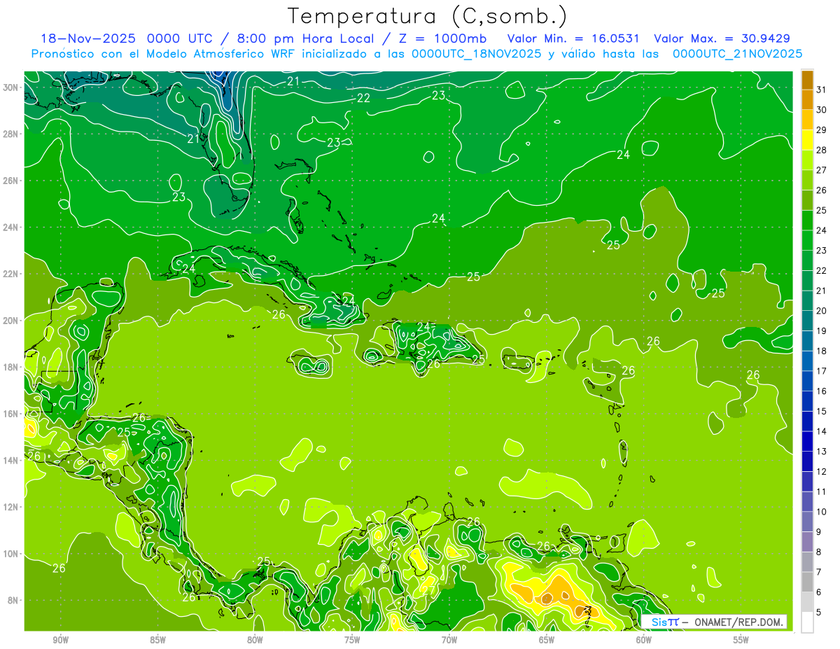Click the colorbar scale label 5
This screenshot has height=649, width=840.
click(819, 613)
